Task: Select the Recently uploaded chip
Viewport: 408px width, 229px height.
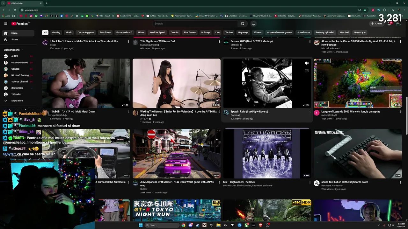Action: [x=325, y=32]
